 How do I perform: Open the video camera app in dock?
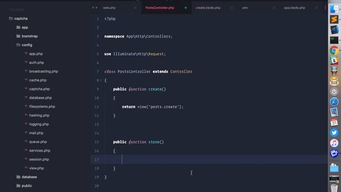coord(334,154)
